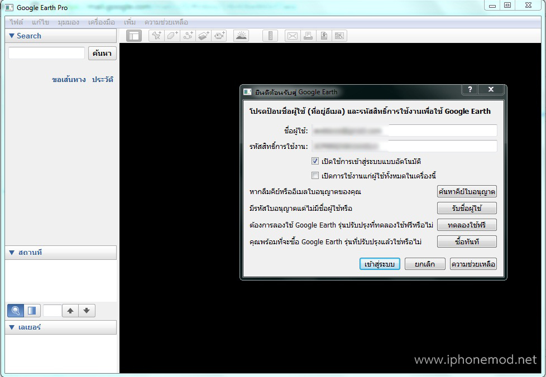Click the print toolbar icon
Image resolution: width=546 pixels, height=377 pixels.
click(x=308, y=36)
